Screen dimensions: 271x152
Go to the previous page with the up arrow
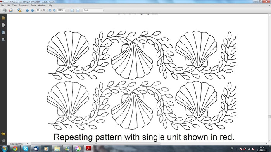pyautogui.click(x=27, y=10)
